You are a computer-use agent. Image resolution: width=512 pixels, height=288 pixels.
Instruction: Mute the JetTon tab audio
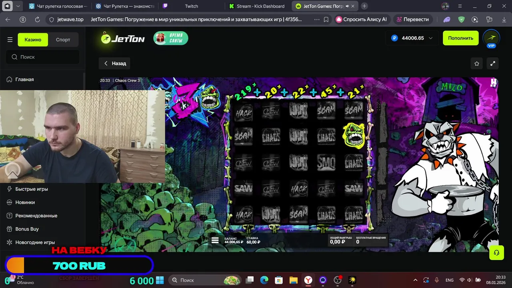[347, 6]
